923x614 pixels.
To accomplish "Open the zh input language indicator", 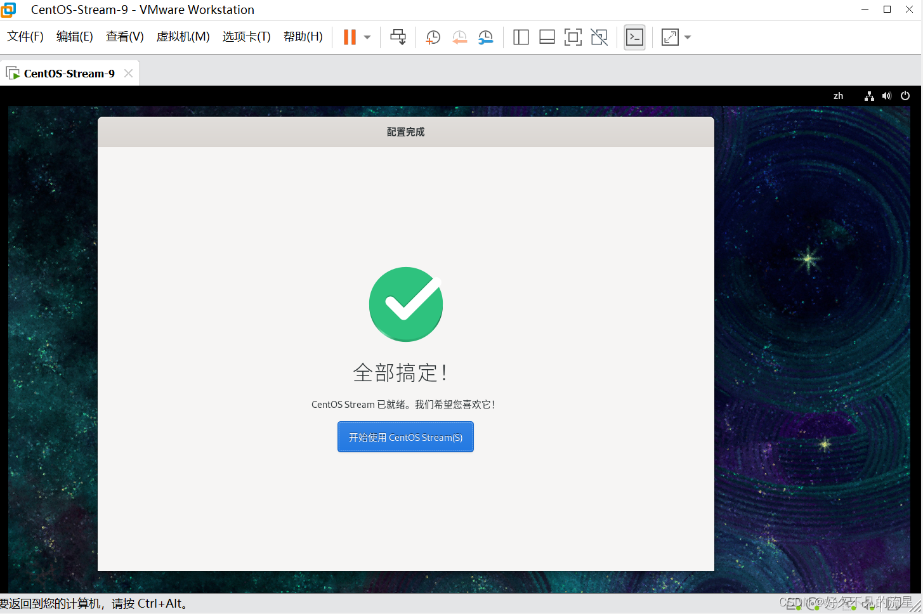I will coord(838,96).
